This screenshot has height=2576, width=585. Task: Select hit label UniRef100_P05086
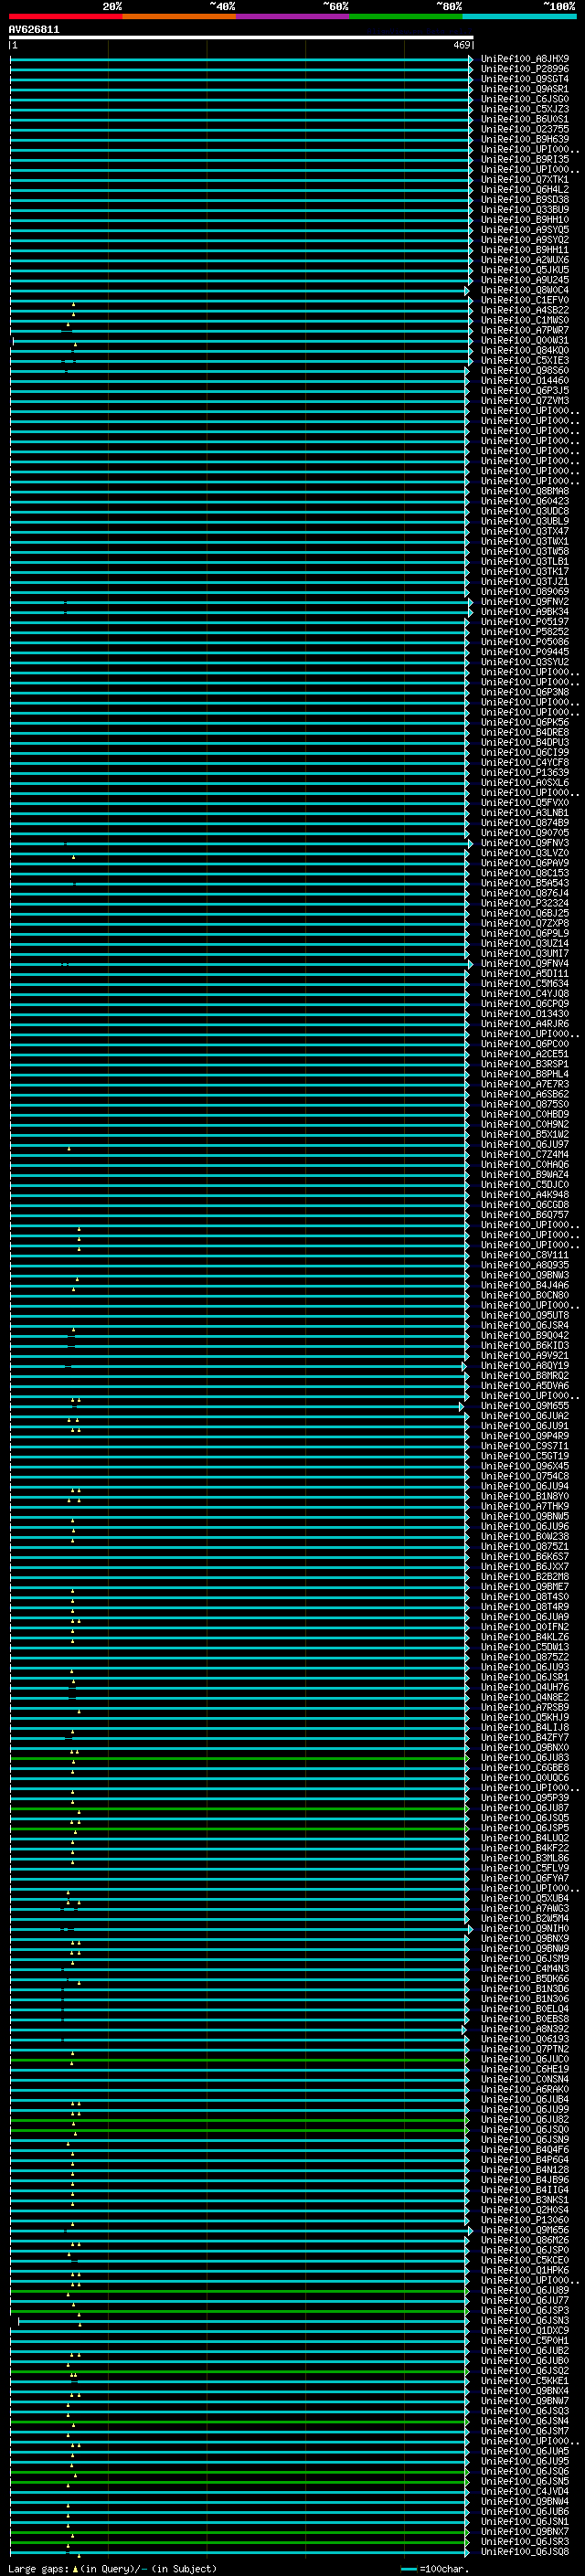525,642
